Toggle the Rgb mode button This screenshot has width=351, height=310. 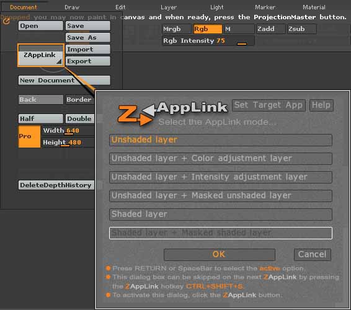pyautogui.click(x=208, y=29)
